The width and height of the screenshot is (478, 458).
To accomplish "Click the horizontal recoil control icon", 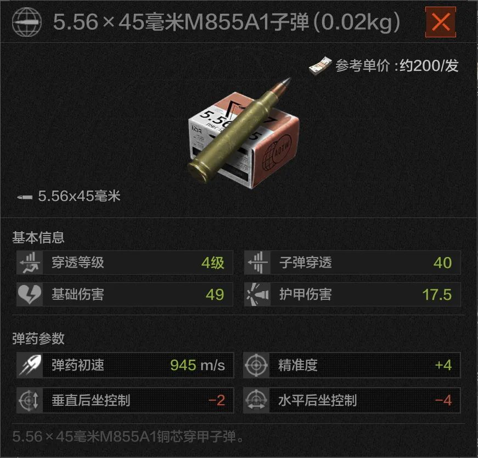I will coord(256,400).
